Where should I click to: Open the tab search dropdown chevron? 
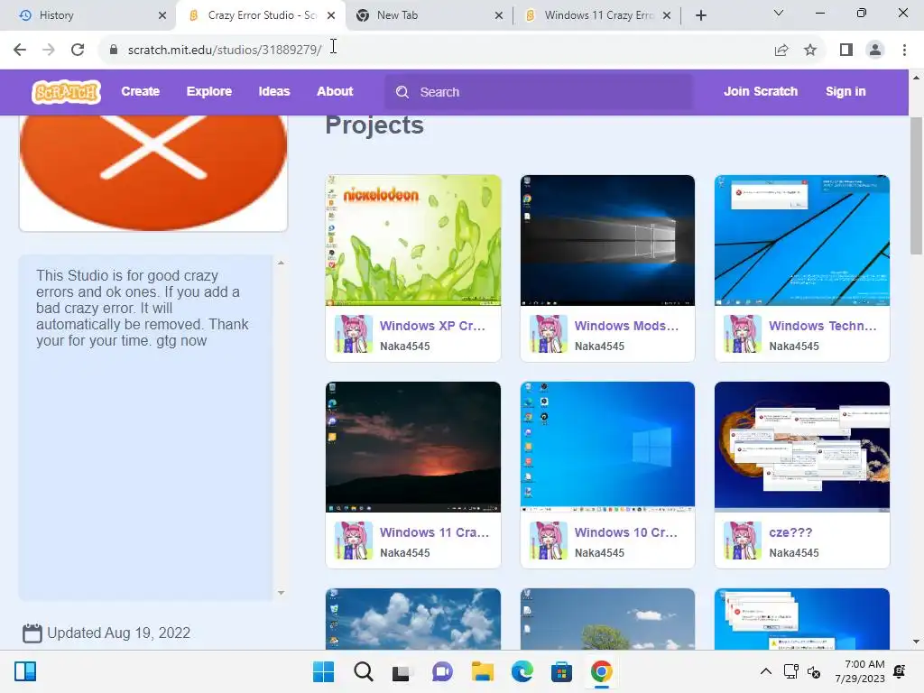coord(779,13)
